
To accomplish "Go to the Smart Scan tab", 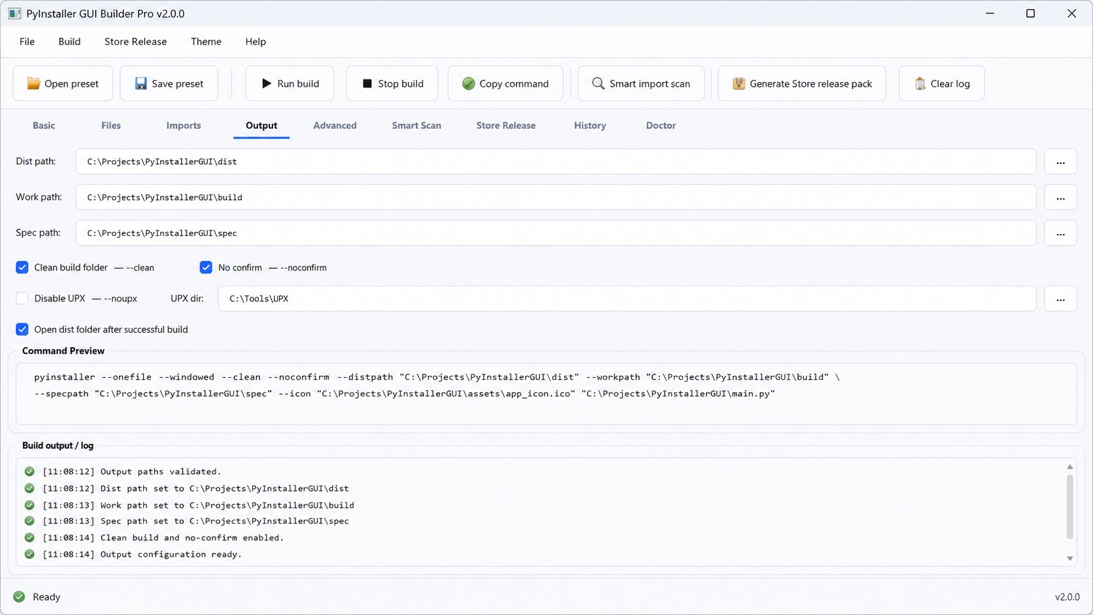I will 416,125.
